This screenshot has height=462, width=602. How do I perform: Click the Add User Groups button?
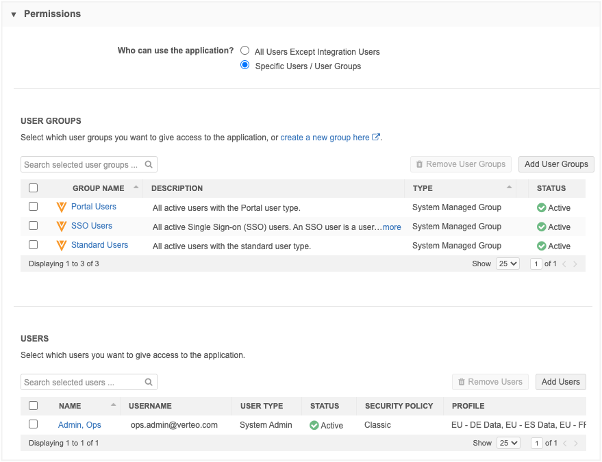(556, 164)
